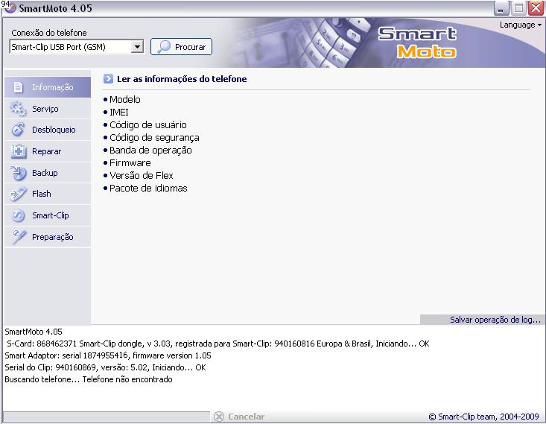Click Salvar operação de log link
Viewport: 546px width, 424px height.
(x=495, y=320)
